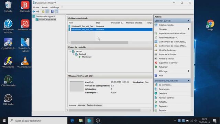Select the Backup2 checkpoint

coord(82,54)
